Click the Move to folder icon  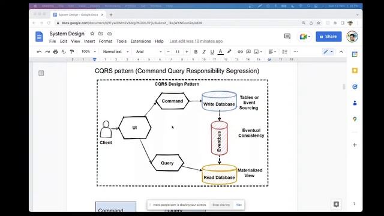(x=101, y=34)
